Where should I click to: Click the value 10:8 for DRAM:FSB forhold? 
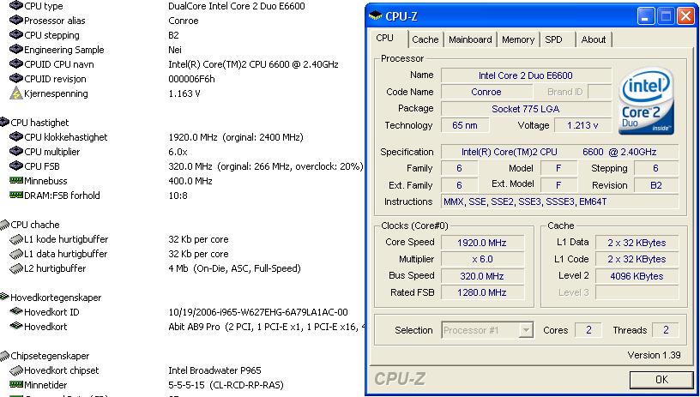click(178, 195)
